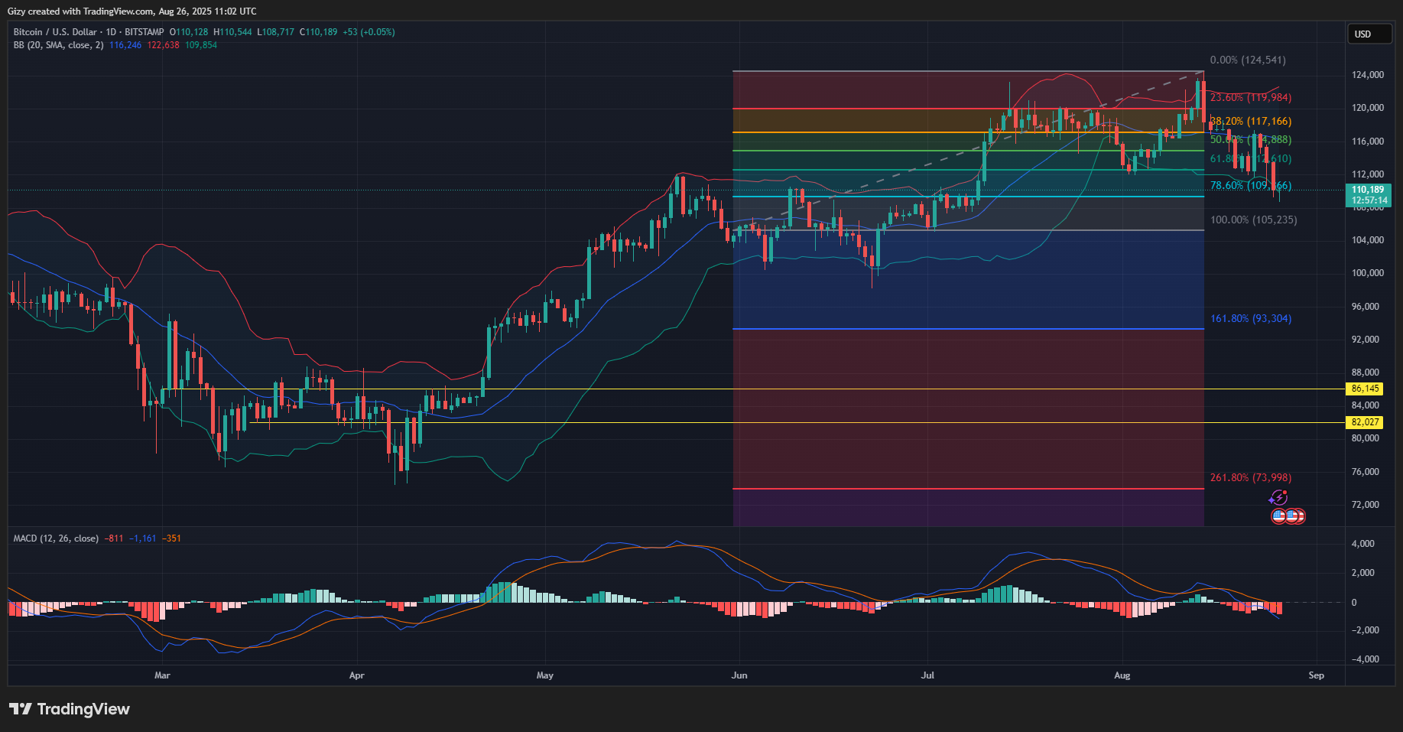Select the MACD (12, 26, close) legend
The height and width of the screenshot is (732, 1403).
pyautogui.click(x=56, y=538)
